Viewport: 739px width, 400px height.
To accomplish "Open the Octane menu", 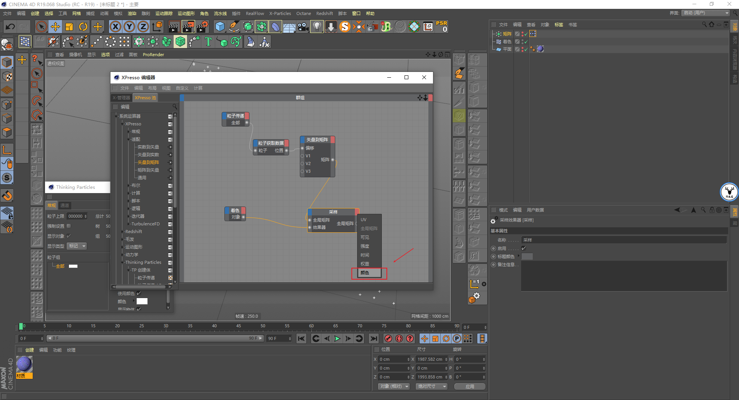I will pos(303,13).
